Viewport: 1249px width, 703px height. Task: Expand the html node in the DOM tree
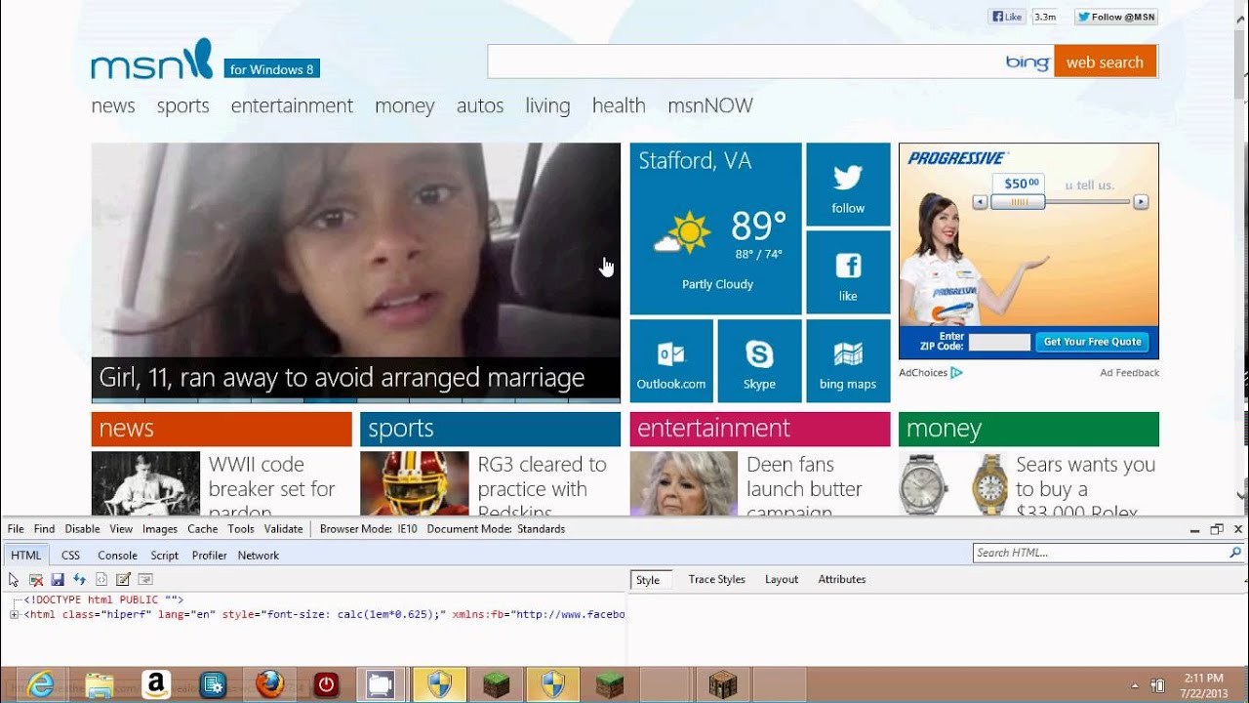click(14, 614)
